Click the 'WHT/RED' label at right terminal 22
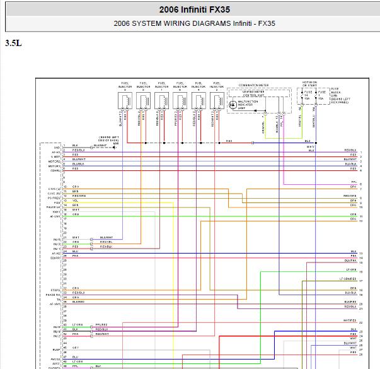Image resolution: width=380 pixels, height=369 pixels. click(x=350, y=320)
